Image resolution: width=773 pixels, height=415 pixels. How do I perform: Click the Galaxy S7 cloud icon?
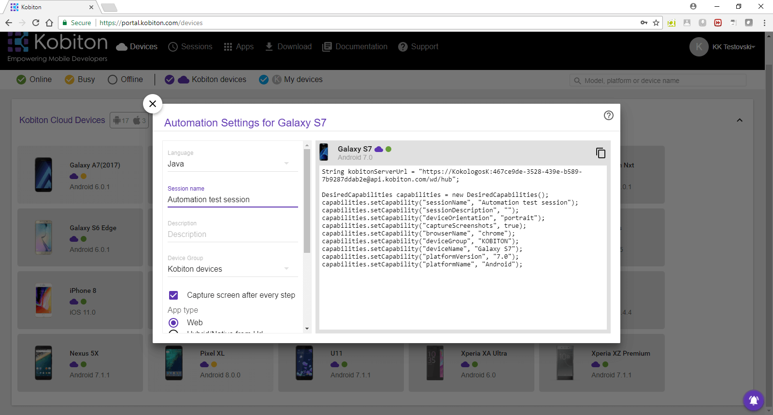[x=379, y=149]
